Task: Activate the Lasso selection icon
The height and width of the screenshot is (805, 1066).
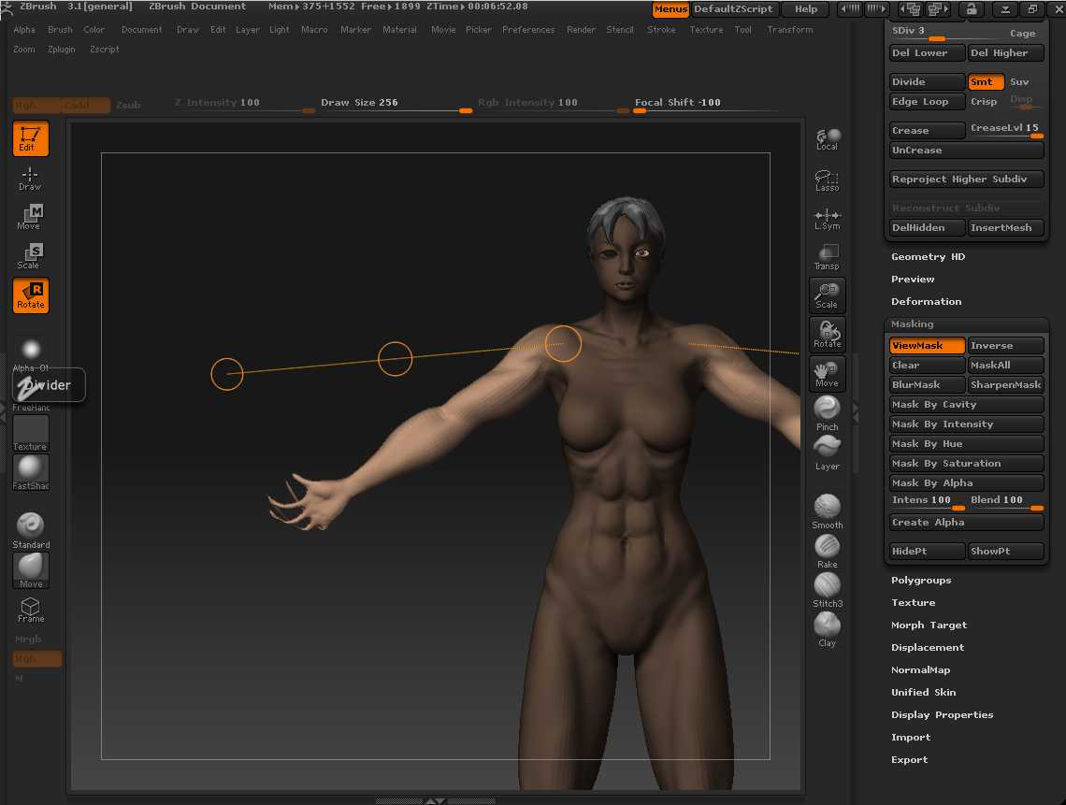Action: (x=827, y=178)
